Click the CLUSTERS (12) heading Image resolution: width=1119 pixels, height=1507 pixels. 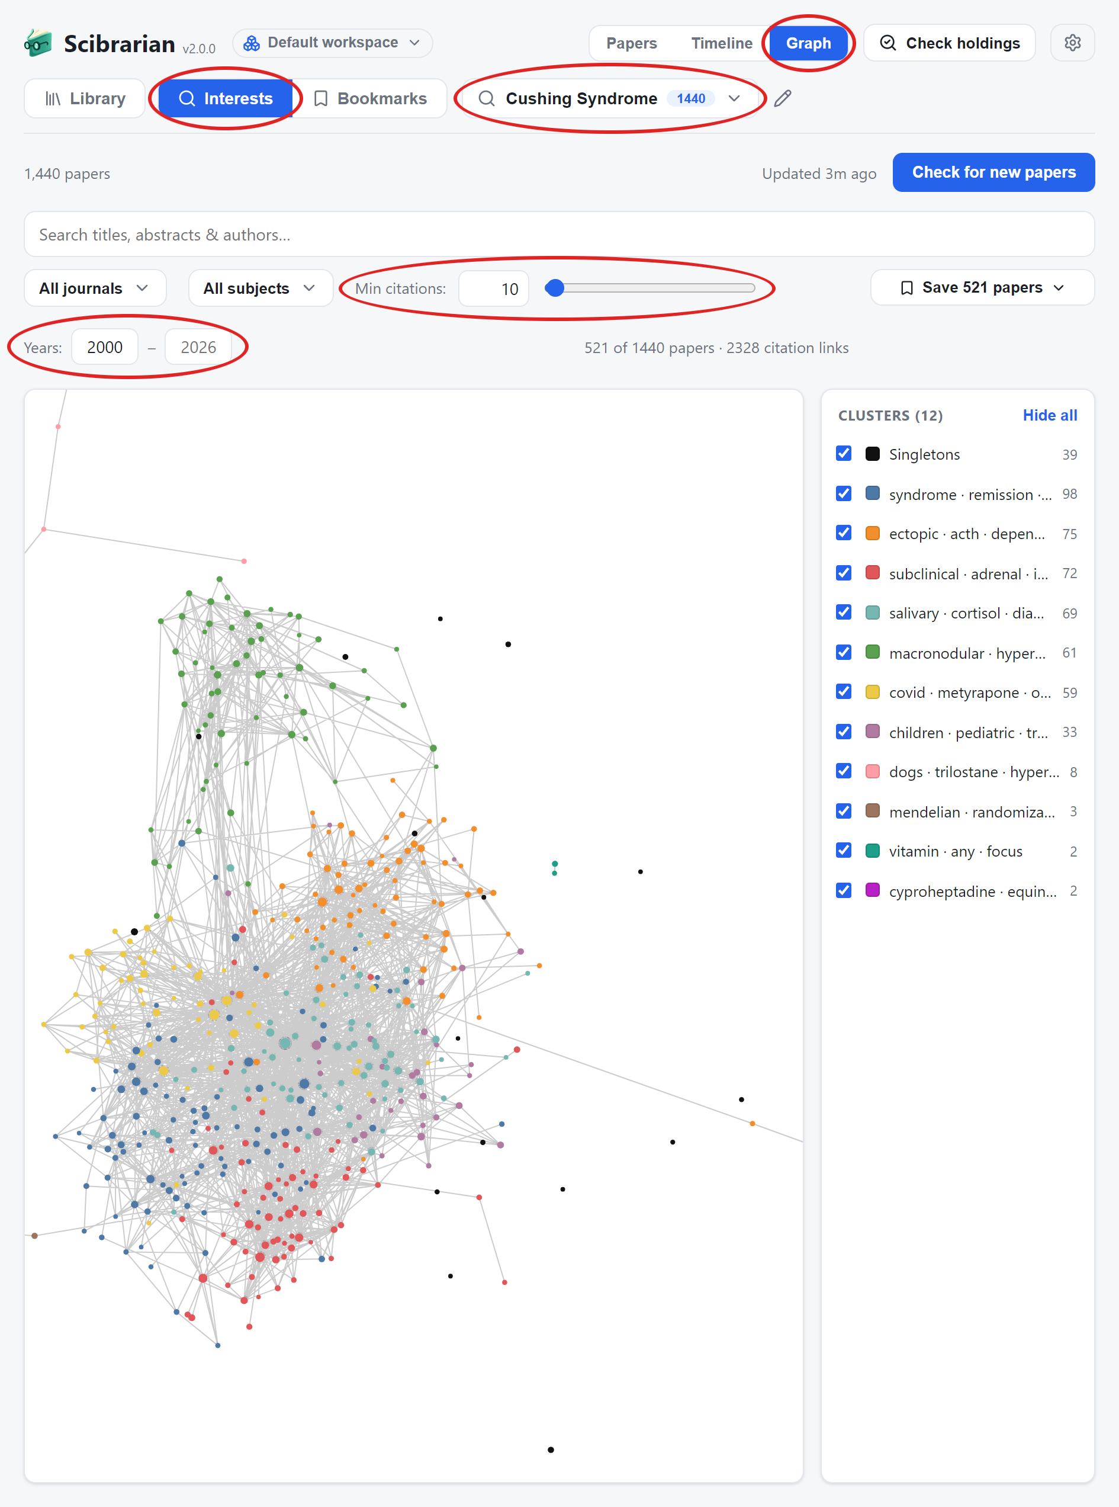[890, 415]
